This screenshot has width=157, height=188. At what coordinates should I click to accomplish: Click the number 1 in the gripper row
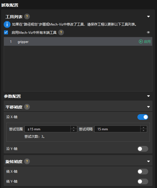tap(11, 42)
